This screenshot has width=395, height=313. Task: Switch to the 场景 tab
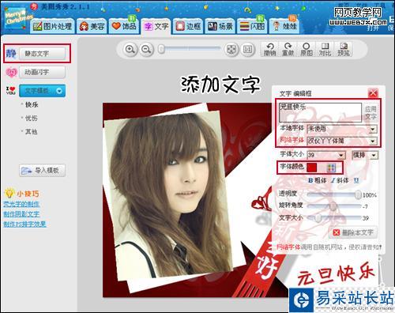pyautogui.click(x=220, y=26)
